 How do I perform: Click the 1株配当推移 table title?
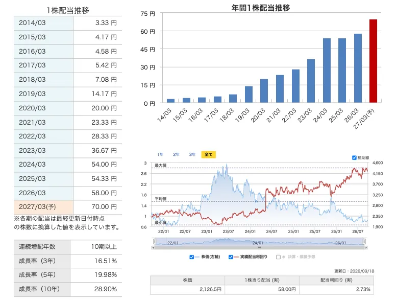(68, 10)
